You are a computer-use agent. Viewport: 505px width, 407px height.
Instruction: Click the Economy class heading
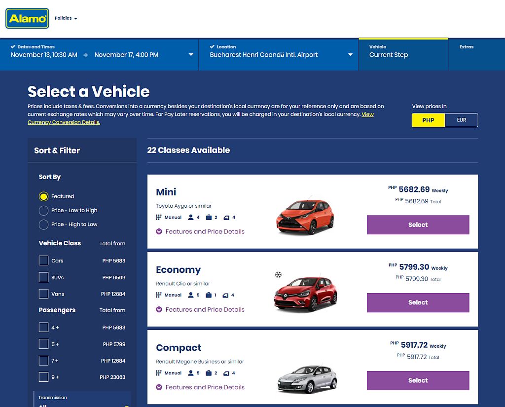coord(178,270)
